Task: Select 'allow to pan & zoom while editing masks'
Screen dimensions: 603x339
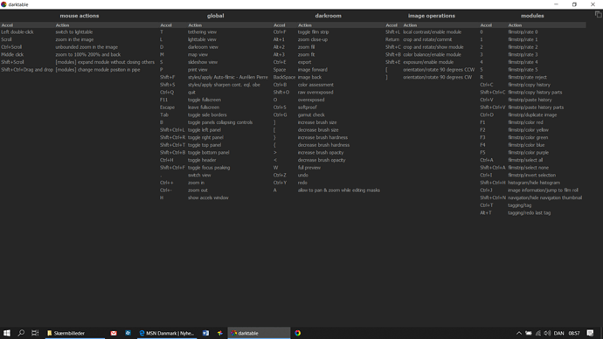Action: pos(338,190)
